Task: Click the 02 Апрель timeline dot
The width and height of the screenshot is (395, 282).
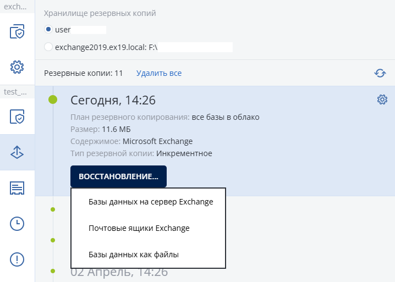Action: pos(53,271)
